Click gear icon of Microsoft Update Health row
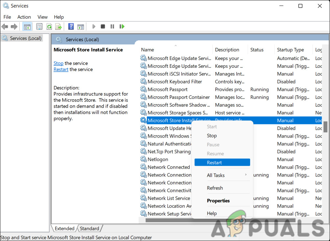This screenshot has height=241, width=330. tap(144, 128)
